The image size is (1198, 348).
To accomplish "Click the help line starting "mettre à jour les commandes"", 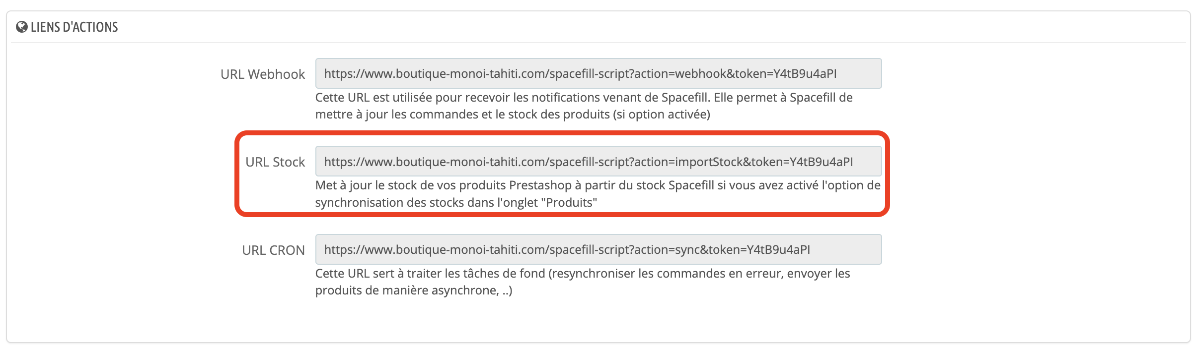I will 512,115.
